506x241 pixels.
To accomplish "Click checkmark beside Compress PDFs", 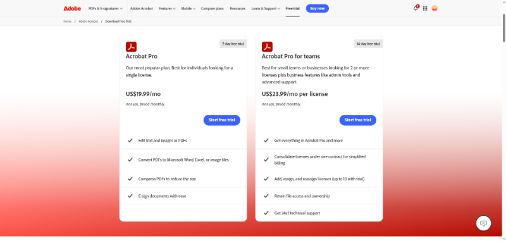I will [x=130, y=179].
